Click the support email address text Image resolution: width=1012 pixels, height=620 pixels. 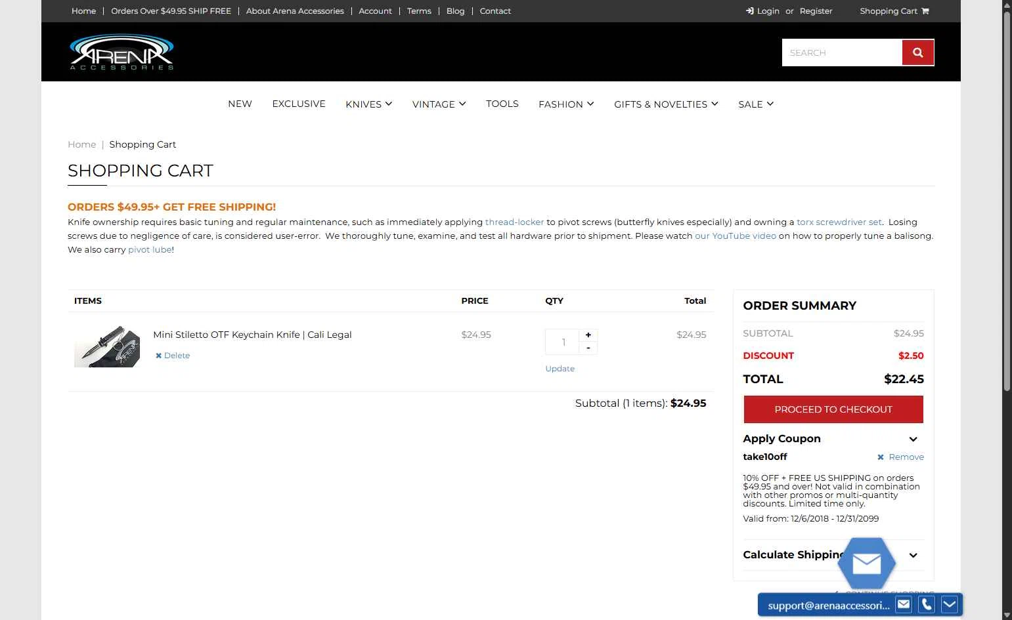(x=828, y=606)
